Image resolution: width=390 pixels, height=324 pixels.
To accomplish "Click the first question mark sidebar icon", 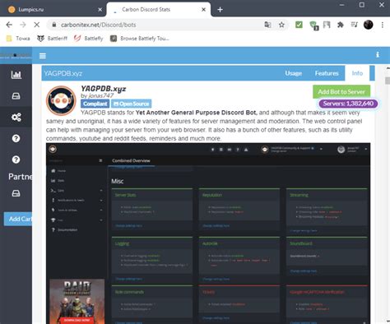I will 16,138.
